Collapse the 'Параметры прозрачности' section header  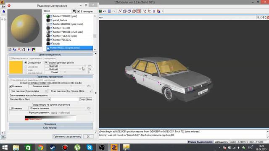pyautogui.click(x=51, y=77)
